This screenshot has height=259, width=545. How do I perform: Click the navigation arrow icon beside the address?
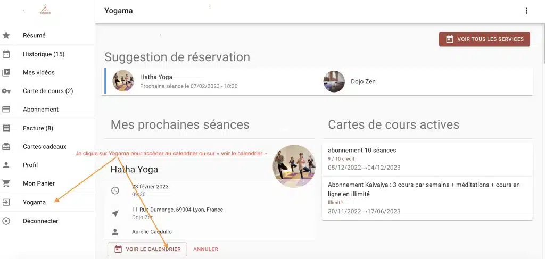pos(115,213)
